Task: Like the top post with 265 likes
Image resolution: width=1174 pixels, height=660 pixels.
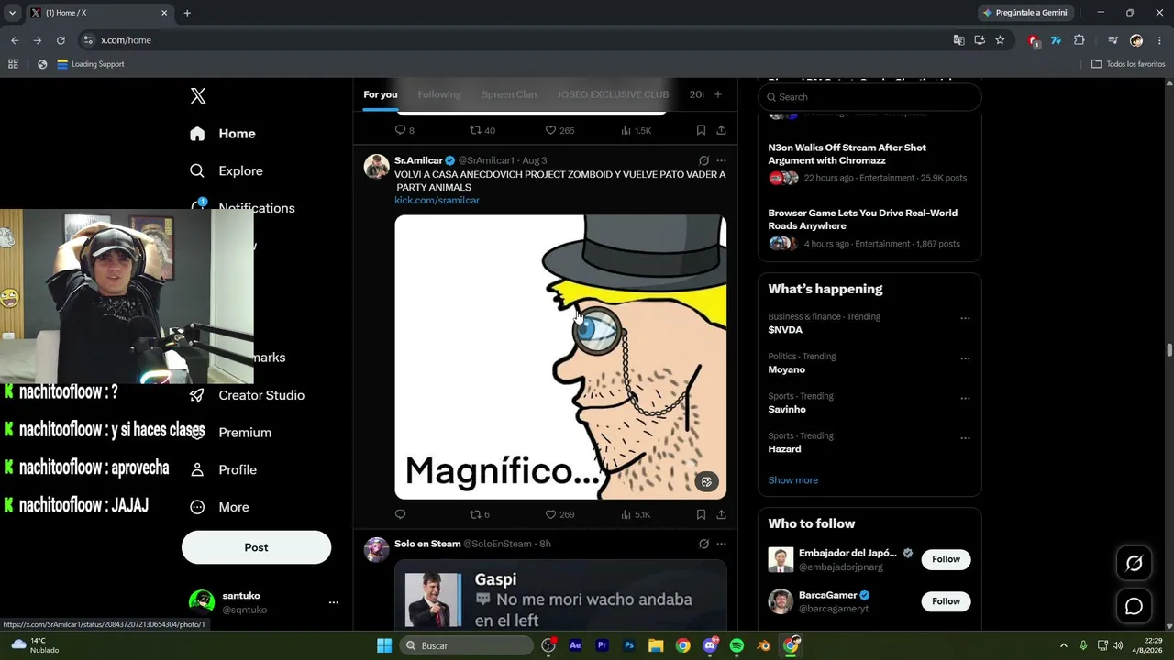Action: [559, 130]
